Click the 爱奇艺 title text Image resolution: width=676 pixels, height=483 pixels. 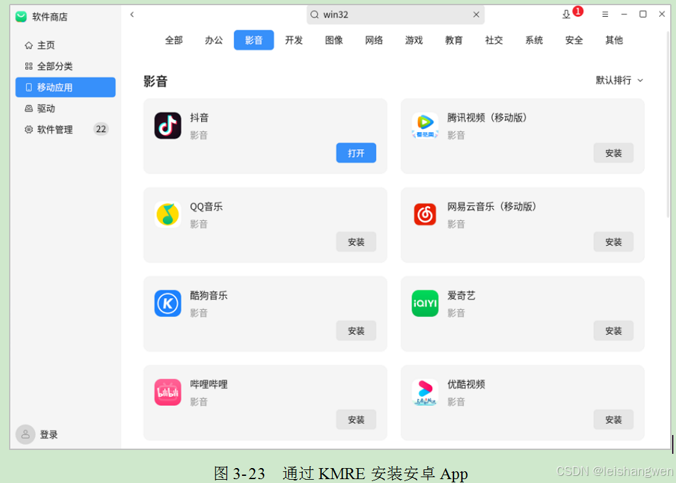461,295
